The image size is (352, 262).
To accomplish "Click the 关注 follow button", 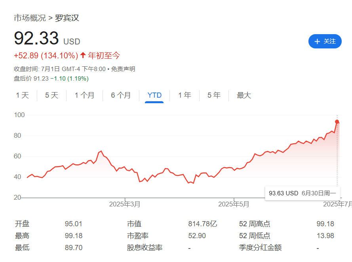I will [x=325, y=41].
